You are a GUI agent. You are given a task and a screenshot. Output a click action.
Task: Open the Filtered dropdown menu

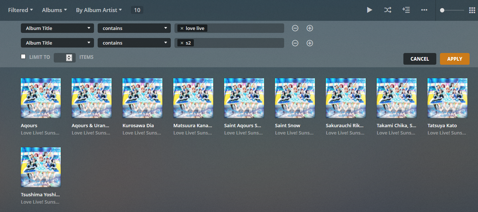(20, 10)
